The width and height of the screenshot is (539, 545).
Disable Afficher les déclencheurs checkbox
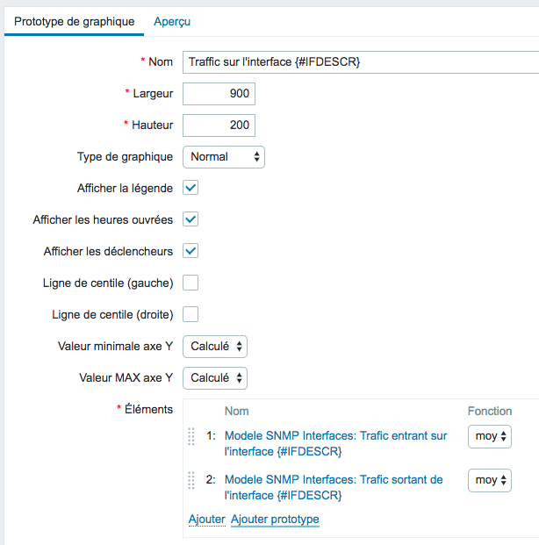coord(190,251)
